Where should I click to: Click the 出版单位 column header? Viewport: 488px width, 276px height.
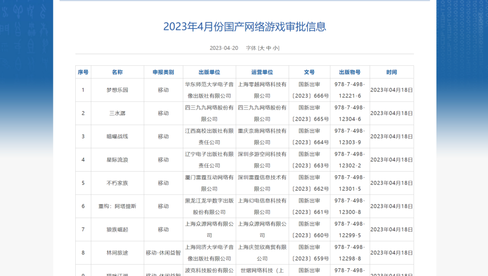tap(210, 72)
